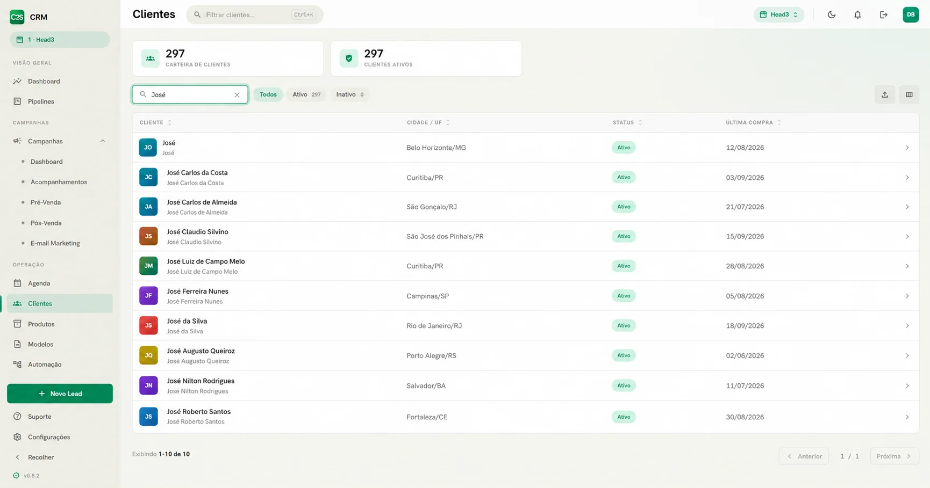Open Pré-Venda under Campanhas

(x=46, y=202)
